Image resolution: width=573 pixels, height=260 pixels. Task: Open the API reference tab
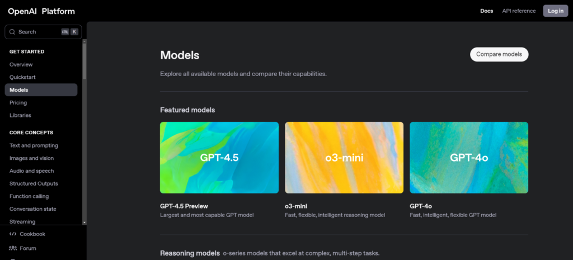coord(519,11)
